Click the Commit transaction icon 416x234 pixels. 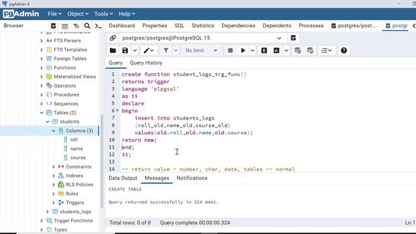point(298,51)
